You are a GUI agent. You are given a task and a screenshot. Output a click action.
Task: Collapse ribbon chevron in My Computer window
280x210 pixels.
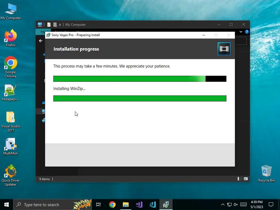pyautogui.click(x=241, y=32)
